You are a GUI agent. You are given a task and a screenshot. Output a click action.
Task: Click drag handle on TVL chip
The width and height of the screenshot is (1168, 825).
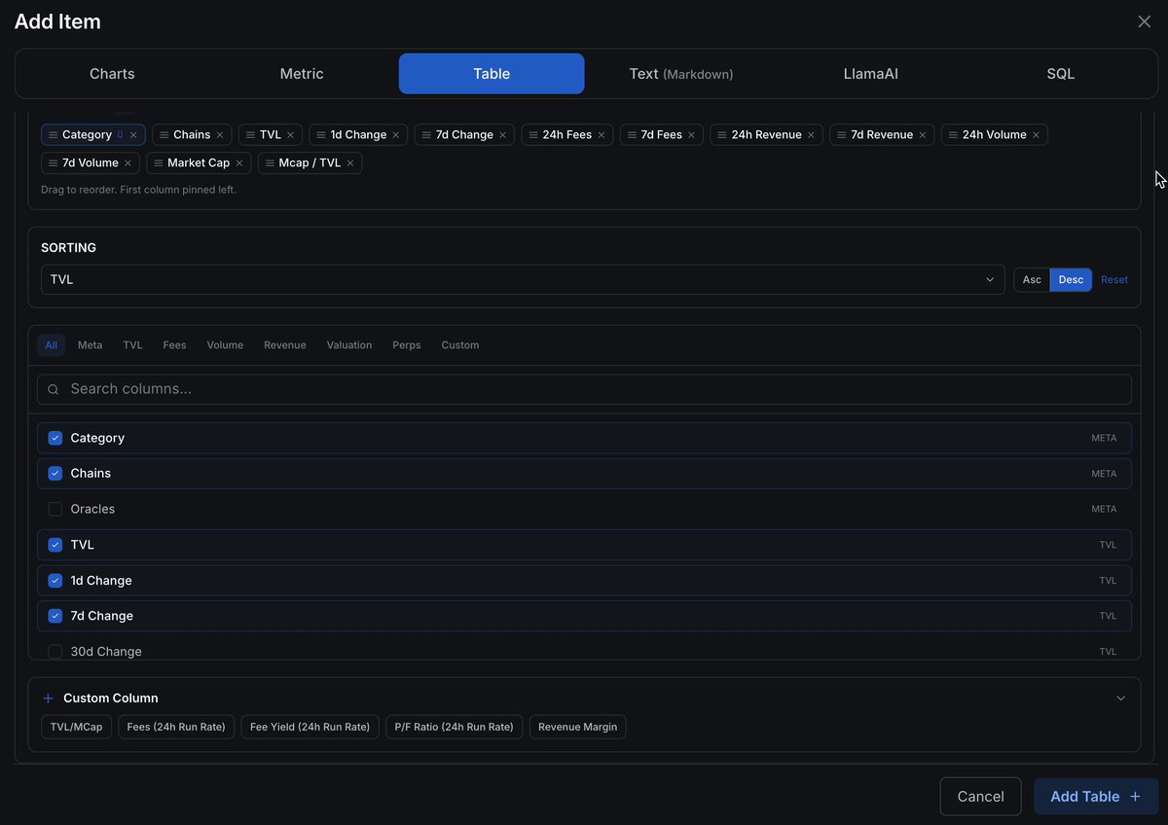point(250,135)
